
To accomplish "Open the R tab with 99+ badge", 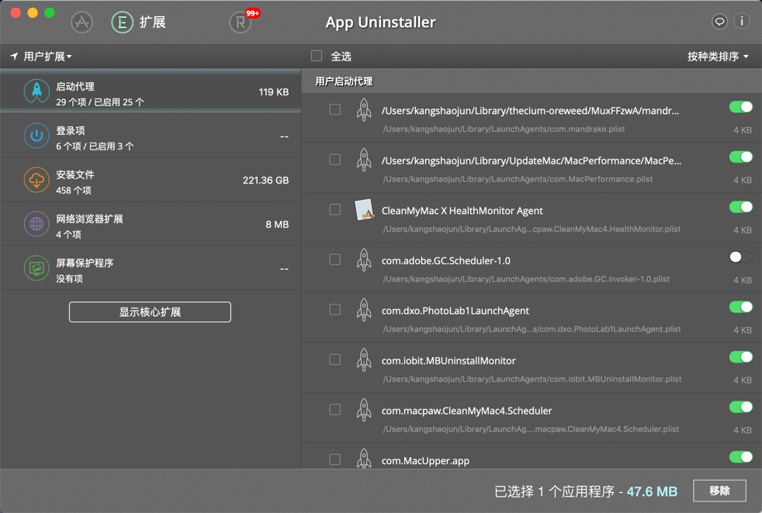I will coord(241,22).
